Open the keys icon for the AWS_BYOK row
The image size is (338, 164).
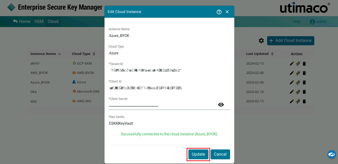[298, 73]
